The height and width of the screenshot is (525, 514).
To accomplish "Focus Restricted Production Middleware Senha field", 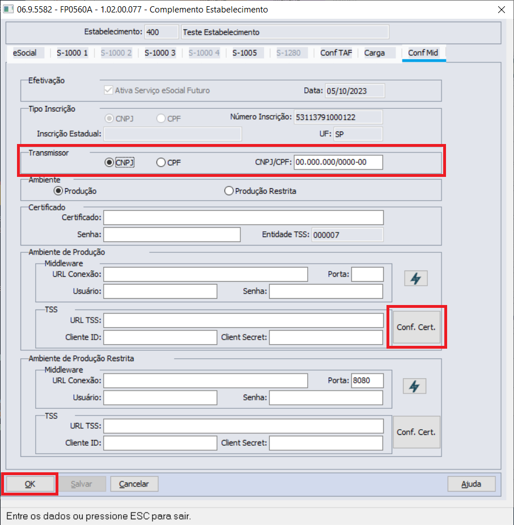I will pyautogui.click(x=326, y=397).
